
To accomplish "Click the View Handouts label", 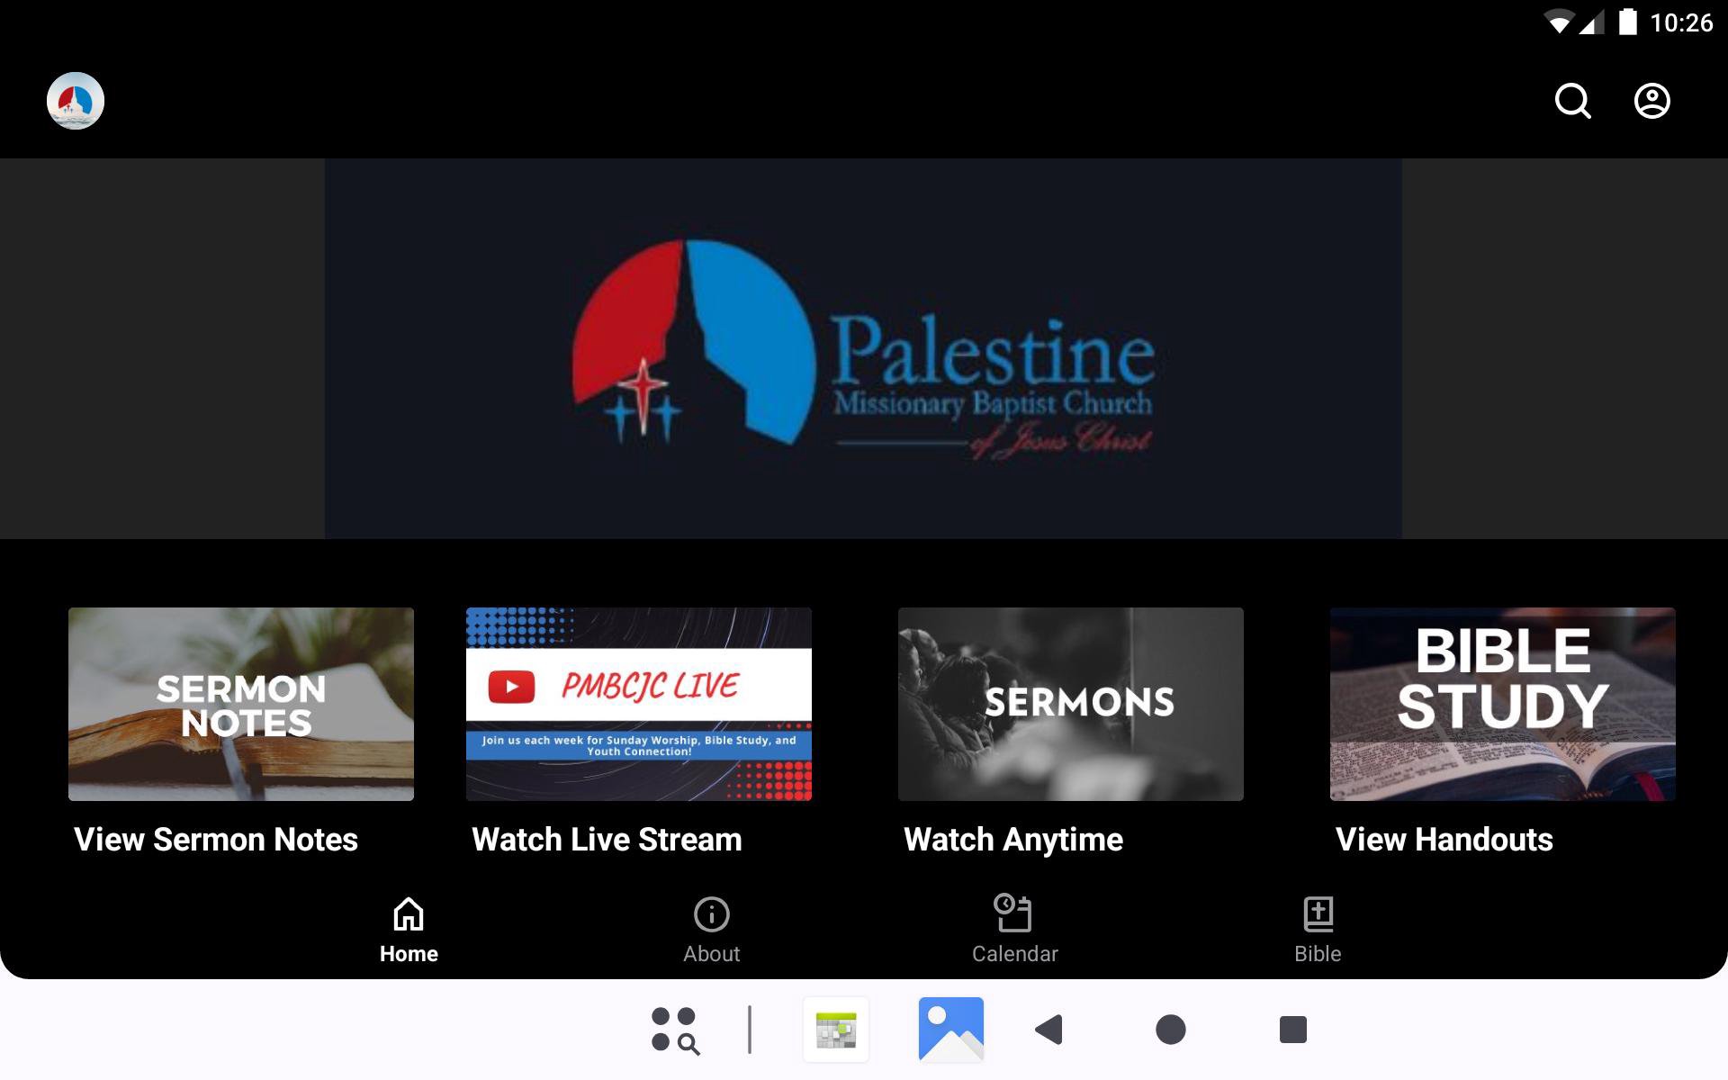I will point(1444,840).
